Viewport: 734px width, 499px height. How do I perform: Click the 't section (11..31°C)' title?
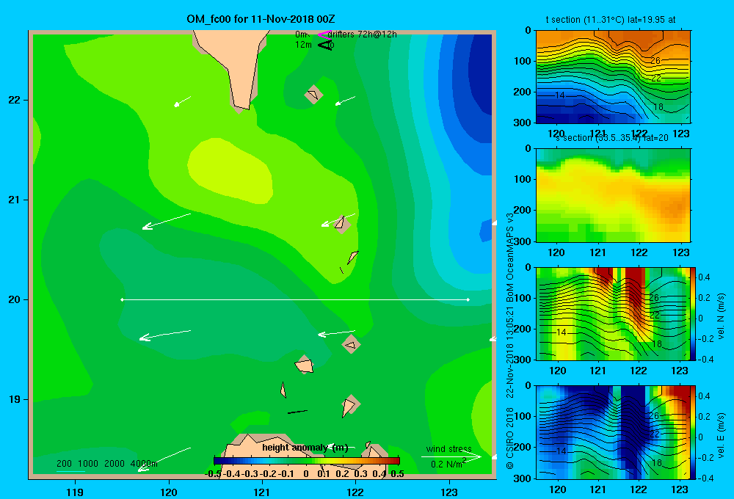[x=610, y=20]
